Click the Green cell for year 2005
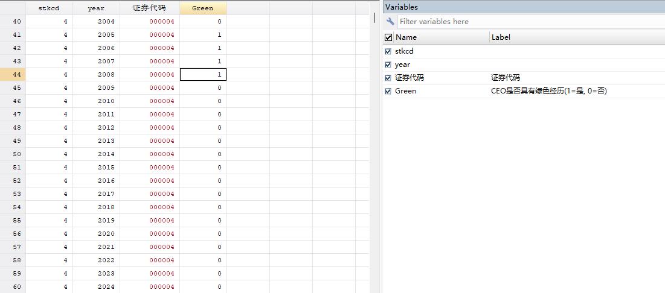Viewport: 665px width, 293px height. [x=203, y=35]
